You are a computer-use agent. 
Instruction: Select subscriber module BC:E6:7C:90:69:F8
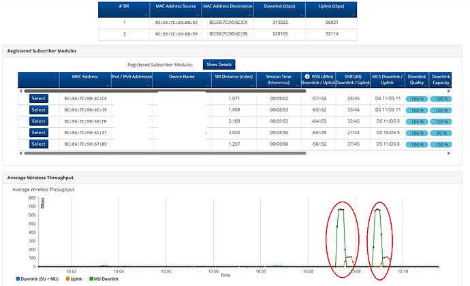[x=38, y=121]
